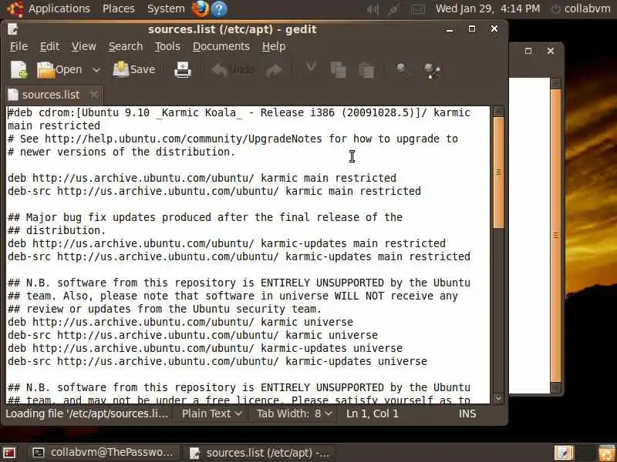This screenshot has height=462, width=617.
Task: Create a new document with New icon
Action: [19, 70]
